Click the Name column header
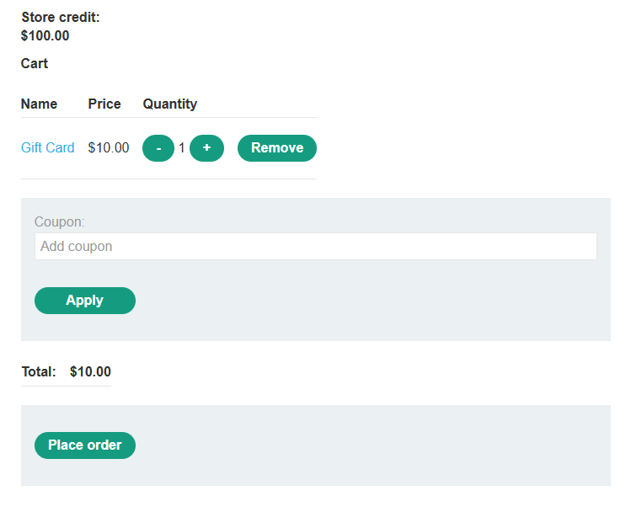The image size is (626, 512). tap(39, 104)
